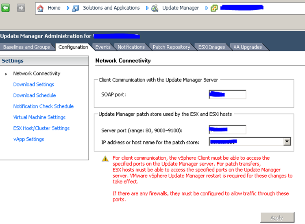The image size is (305, 224).
Task: Open Virtual Machine Settings link
Action: (39, 117)
